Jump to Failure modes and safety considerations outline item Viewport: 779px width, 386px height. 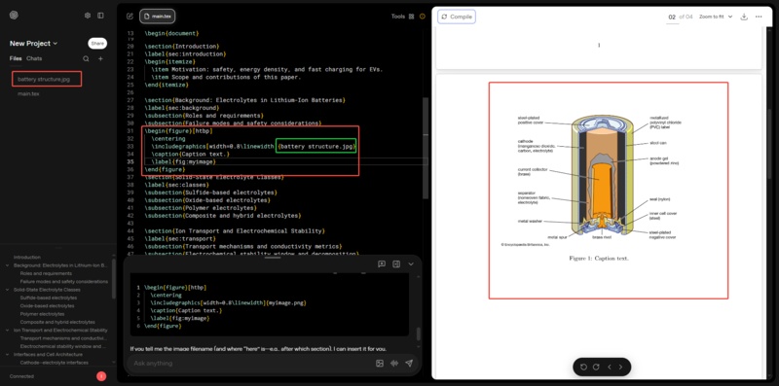coord(63,281)
